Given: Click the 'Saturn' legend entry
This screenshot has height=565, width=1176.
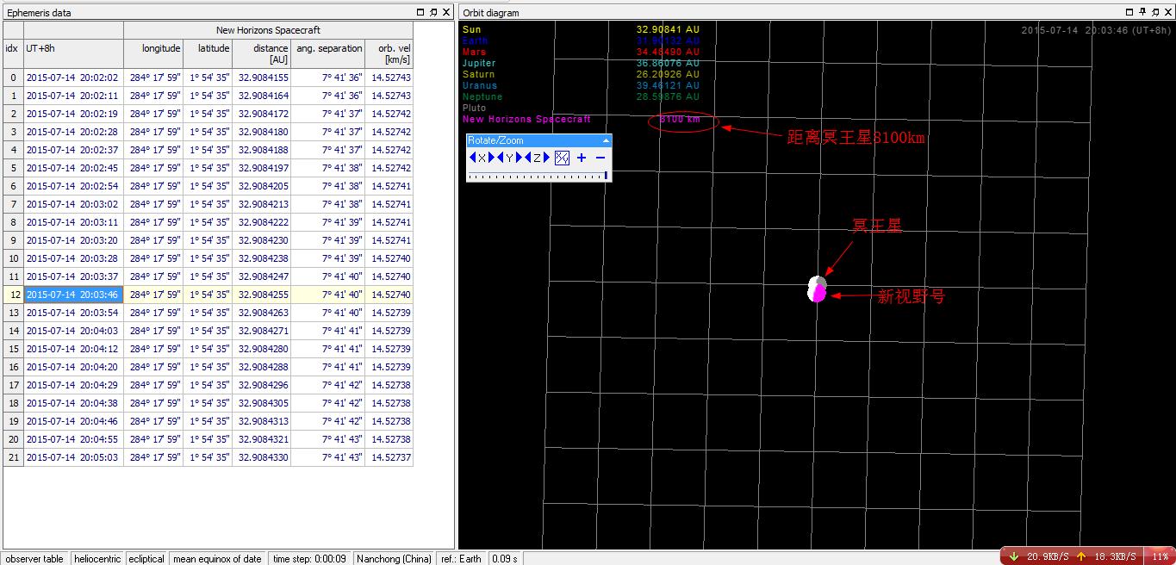Looking at the screenshot, I should 478,74.
